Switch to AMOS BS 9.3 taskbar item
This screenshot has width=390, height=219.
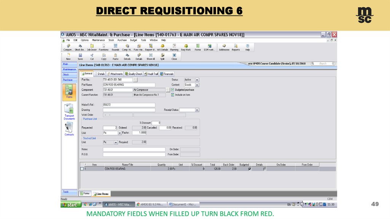click(151, 205)
